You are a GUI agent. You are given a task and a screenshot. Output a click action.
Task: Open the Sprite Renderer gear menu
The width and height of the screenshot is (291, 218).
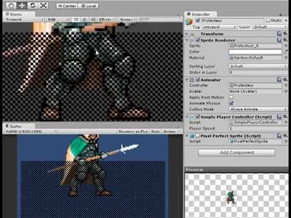285,40
